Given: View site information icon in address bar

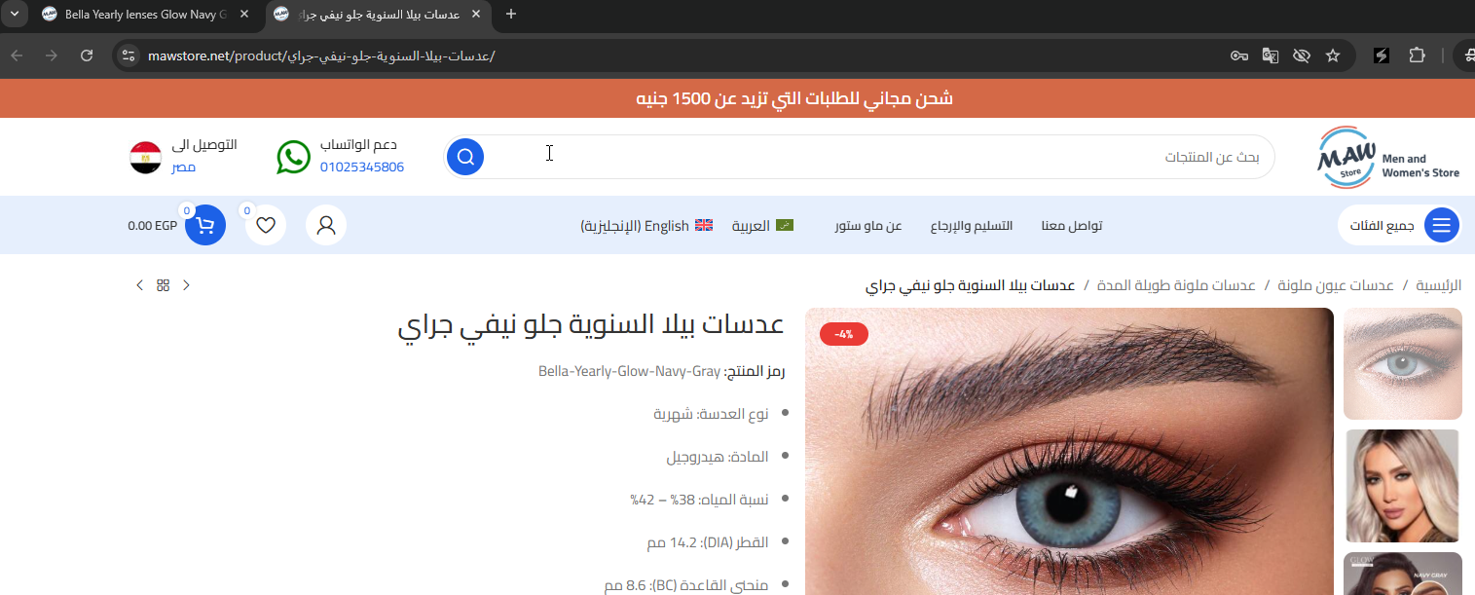Looking at the screenshot, I should tap(129, 56).
